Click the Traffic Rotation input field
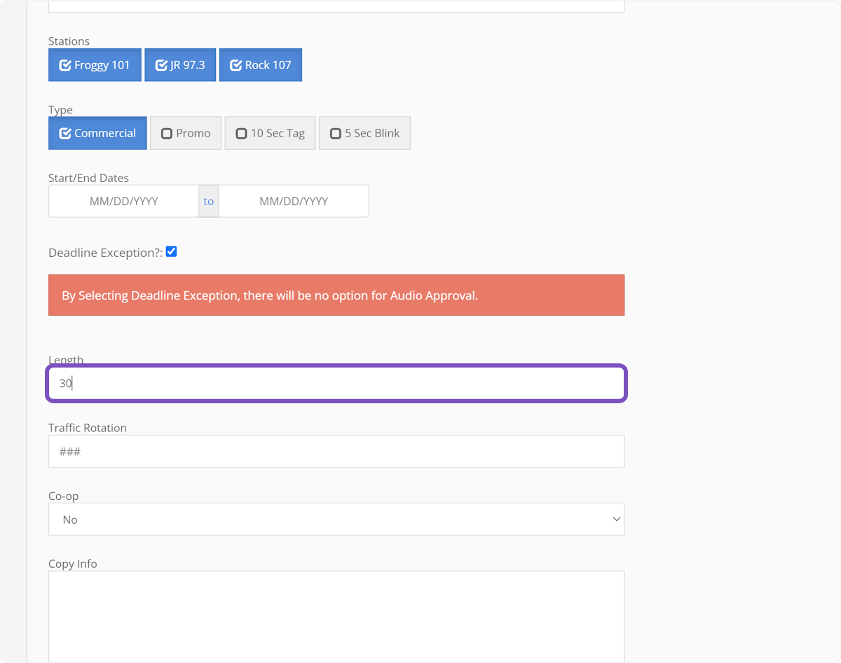 [x=336, y=452]
